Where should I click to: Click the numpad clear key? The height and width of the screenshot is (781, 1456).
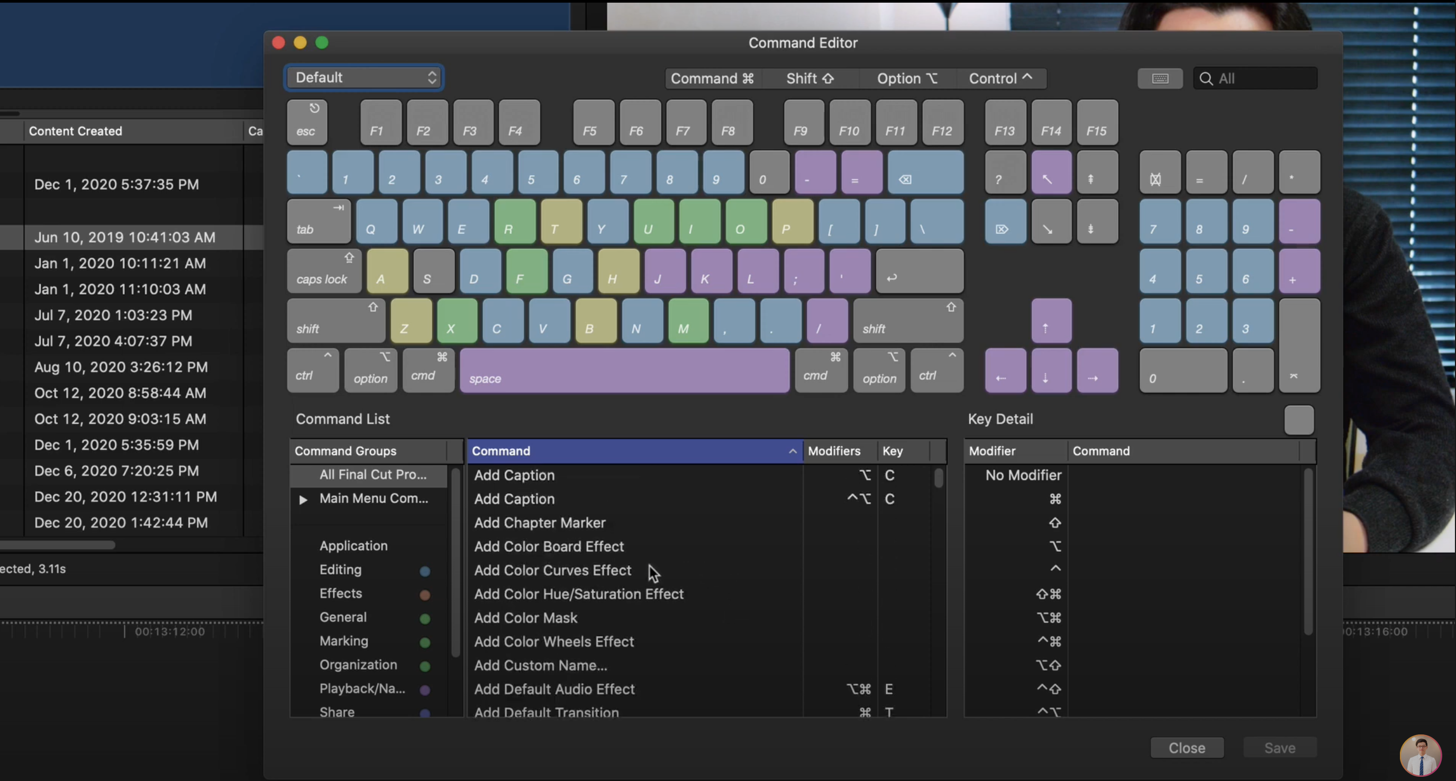[x=1159, y=172]
